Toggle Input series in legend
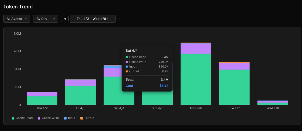Image resolution: width=302 pixels, height=131 pixels. click(70, 118)
